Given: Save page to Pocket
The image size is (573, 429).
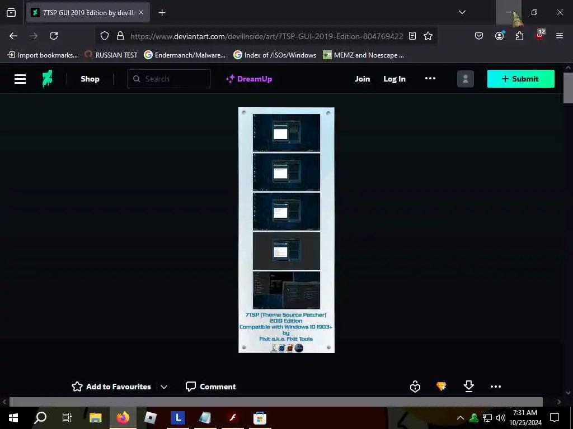Looking at the screenshot, I should tap(479, 36).
